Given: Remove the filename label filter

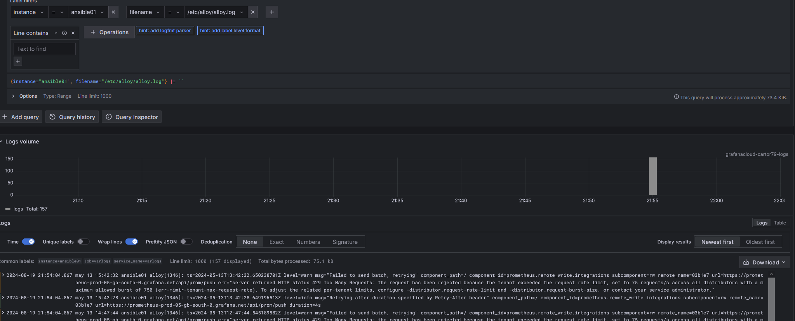Looking at the screenshot, I should [x=253, y=12].
